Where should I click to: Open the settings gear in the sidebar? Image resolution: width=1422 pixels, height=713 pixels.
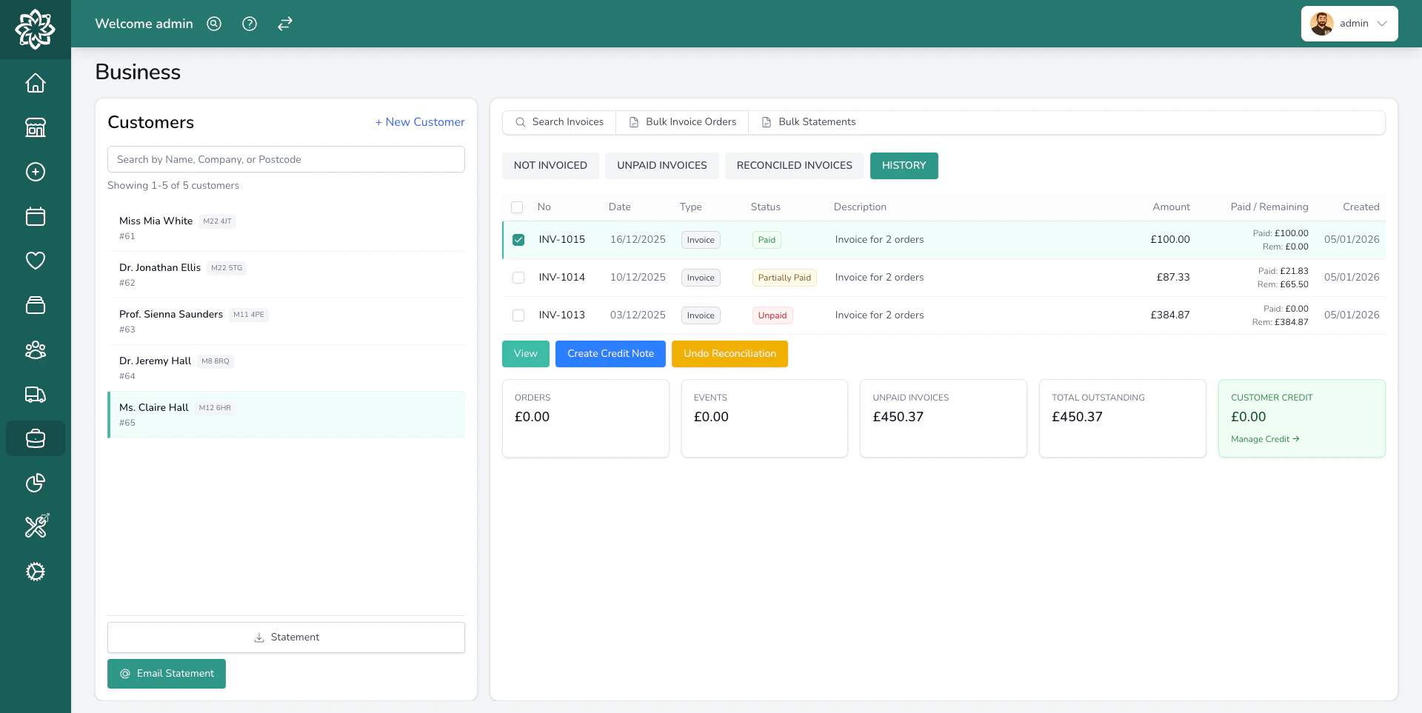click(x=35, y=572)
